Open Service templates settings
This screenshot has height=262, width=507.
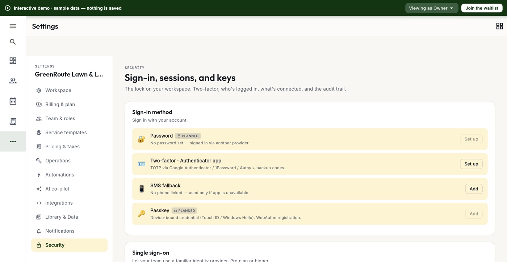pos(69,132)
